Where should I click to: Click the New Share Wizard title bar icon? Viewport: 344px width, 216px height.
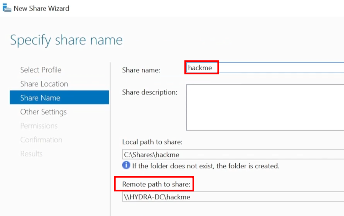(7, 8)
